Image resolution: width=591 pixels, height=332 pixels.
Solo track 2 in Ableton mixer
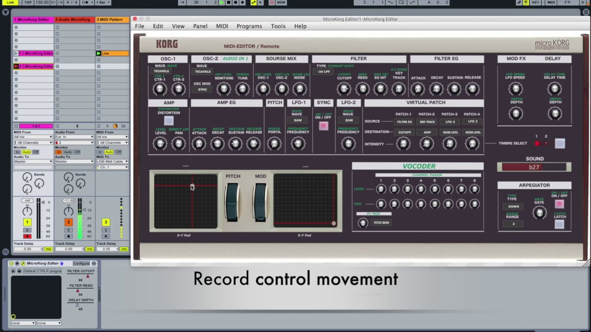68,230
